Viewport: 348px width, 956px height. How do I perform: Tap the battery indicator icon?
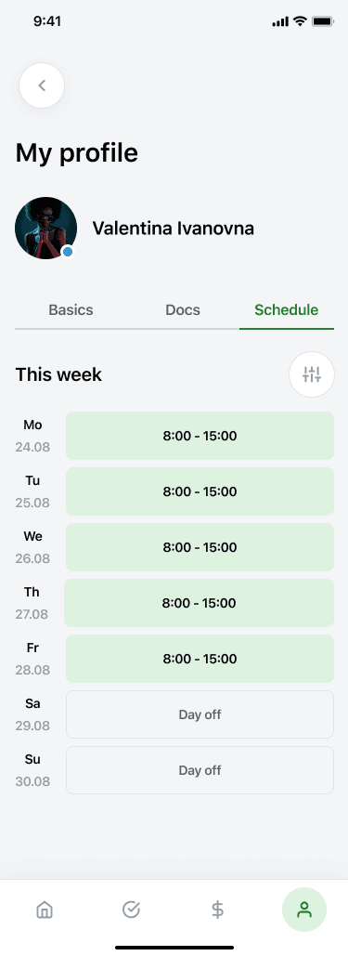pos(322,21)
